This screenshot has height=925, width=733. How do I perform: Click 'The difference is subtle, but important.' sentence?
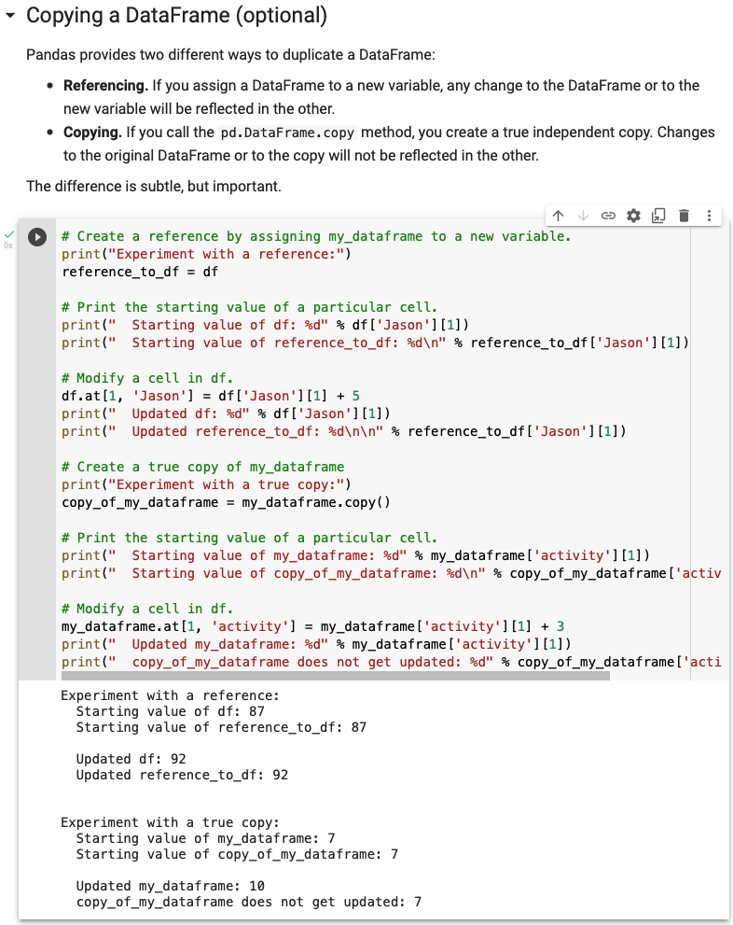tap(154, 187)
